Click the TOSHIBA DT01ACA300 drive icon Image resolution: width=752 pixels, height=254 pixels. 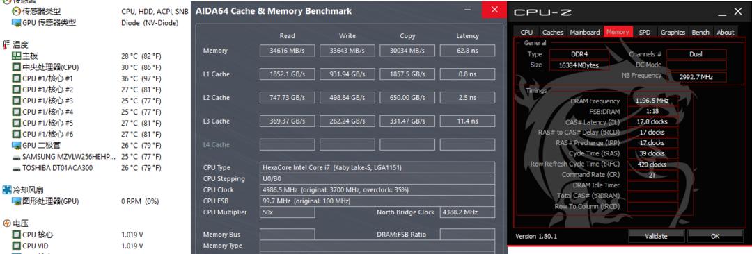pos(16,168)
